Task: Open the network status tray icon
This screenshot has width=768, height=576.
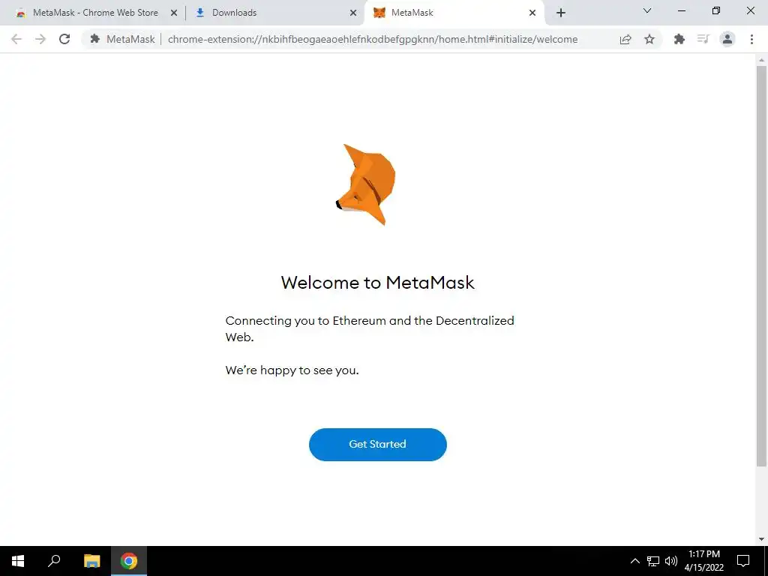Action: (x=653, y=561)
